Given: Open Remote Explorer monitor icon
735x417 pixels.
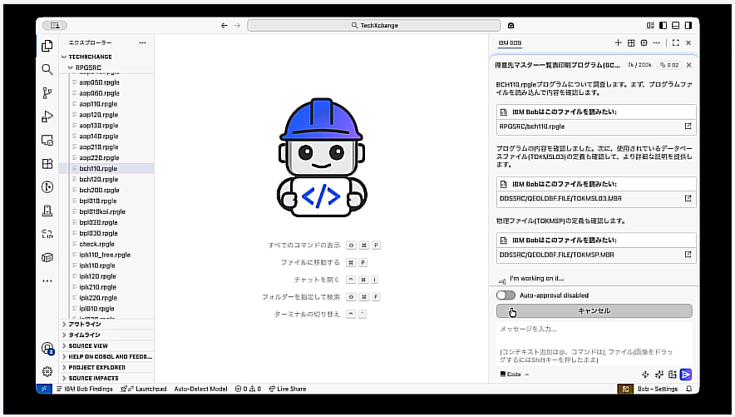Looking at the screenshot, I should pyautogui.click(x=47, y=140).
